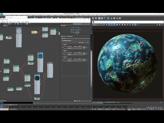Open VFB channel dropdown showing RGB color
Viewport: 164px width, 123px height.
coord(99,25)
